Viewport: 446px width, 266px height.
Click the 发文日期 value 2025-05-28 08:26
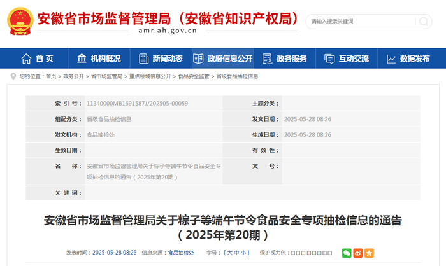[308, 119]
